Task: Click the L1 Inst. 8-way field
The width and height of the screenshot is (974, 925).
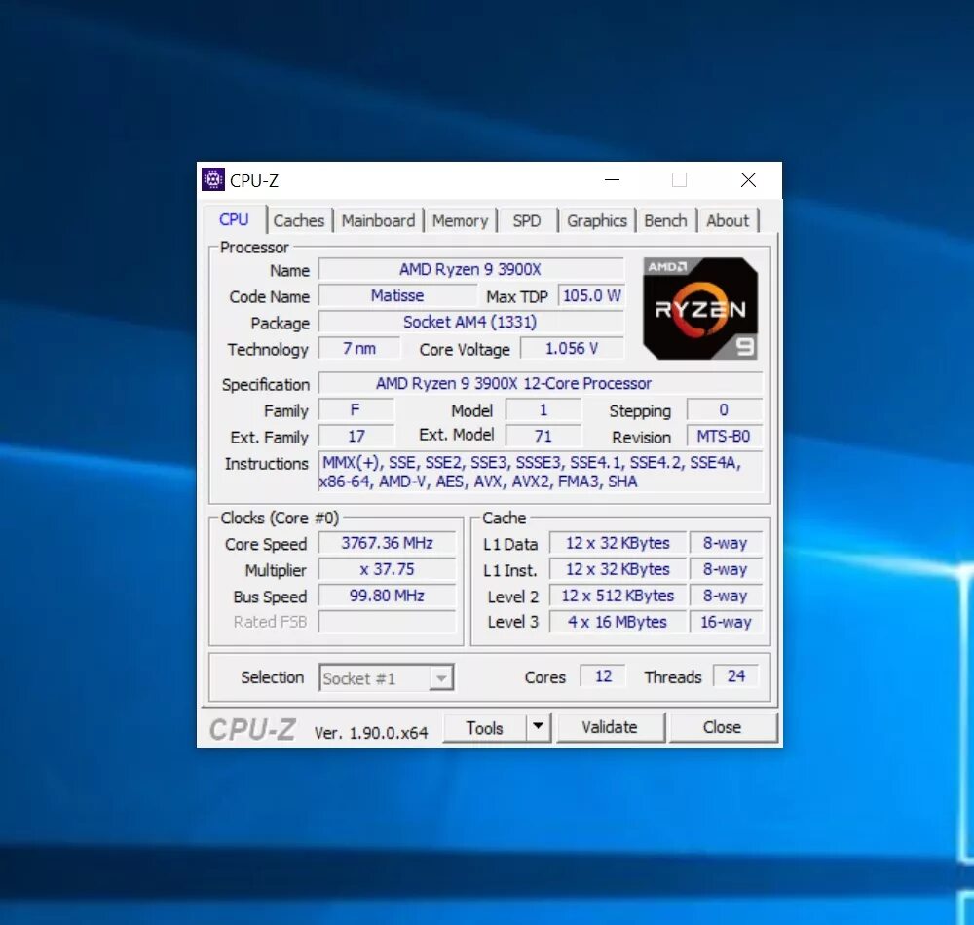Action: 726,569
